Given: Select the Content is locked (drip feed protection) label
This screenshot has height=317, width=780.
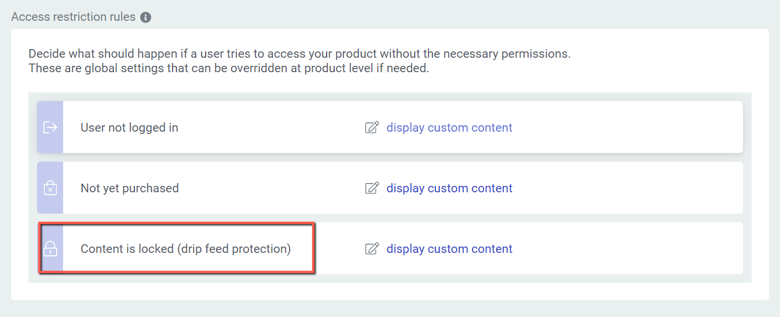Looking at the screenshot, I should 185,249.
